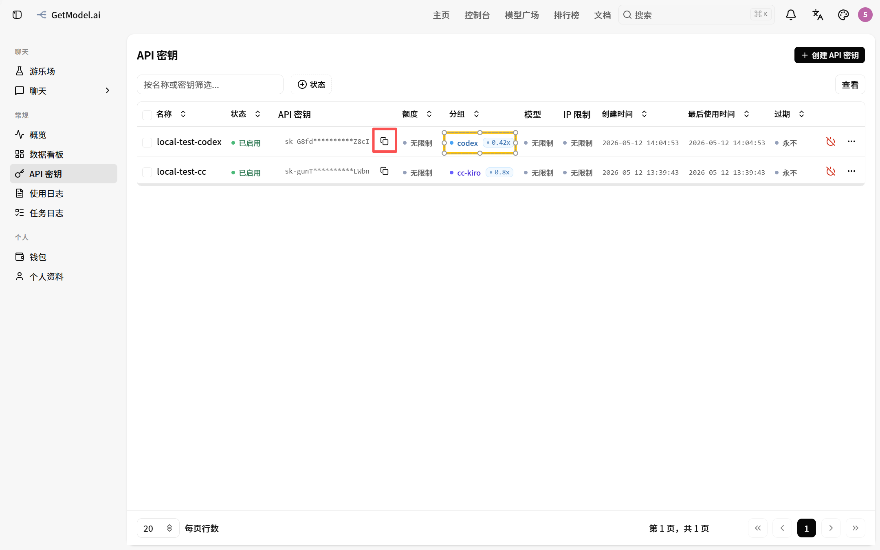Open 模型广场 in top navigation
Screen dimensions: 880x550
(522, 15)
